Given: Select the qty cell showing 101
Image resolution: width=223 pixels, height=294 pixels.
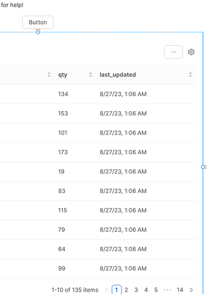Looking at the screenshot, I should point(62,133).
